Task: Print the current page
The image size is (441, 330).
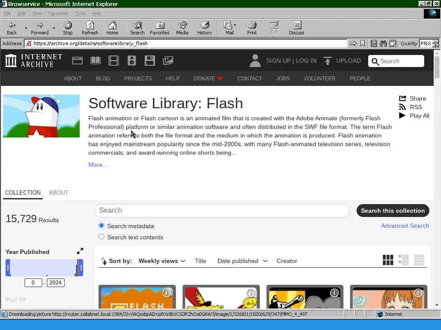Action: pyautogui.click(x=252, y=28)
